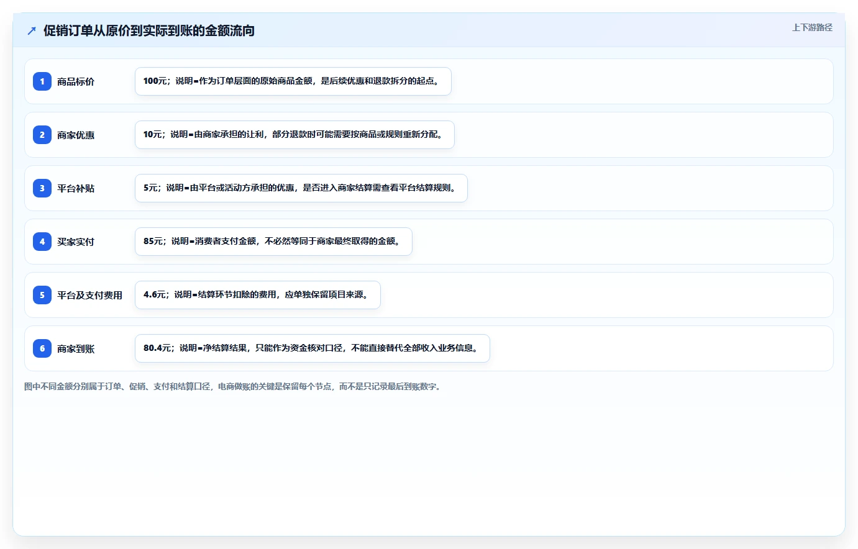Click the 上下游路径 label

[812, 27]
